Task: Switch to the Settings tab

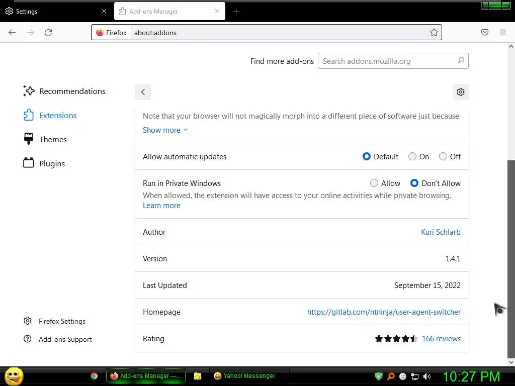Action: tap(56, 11)
